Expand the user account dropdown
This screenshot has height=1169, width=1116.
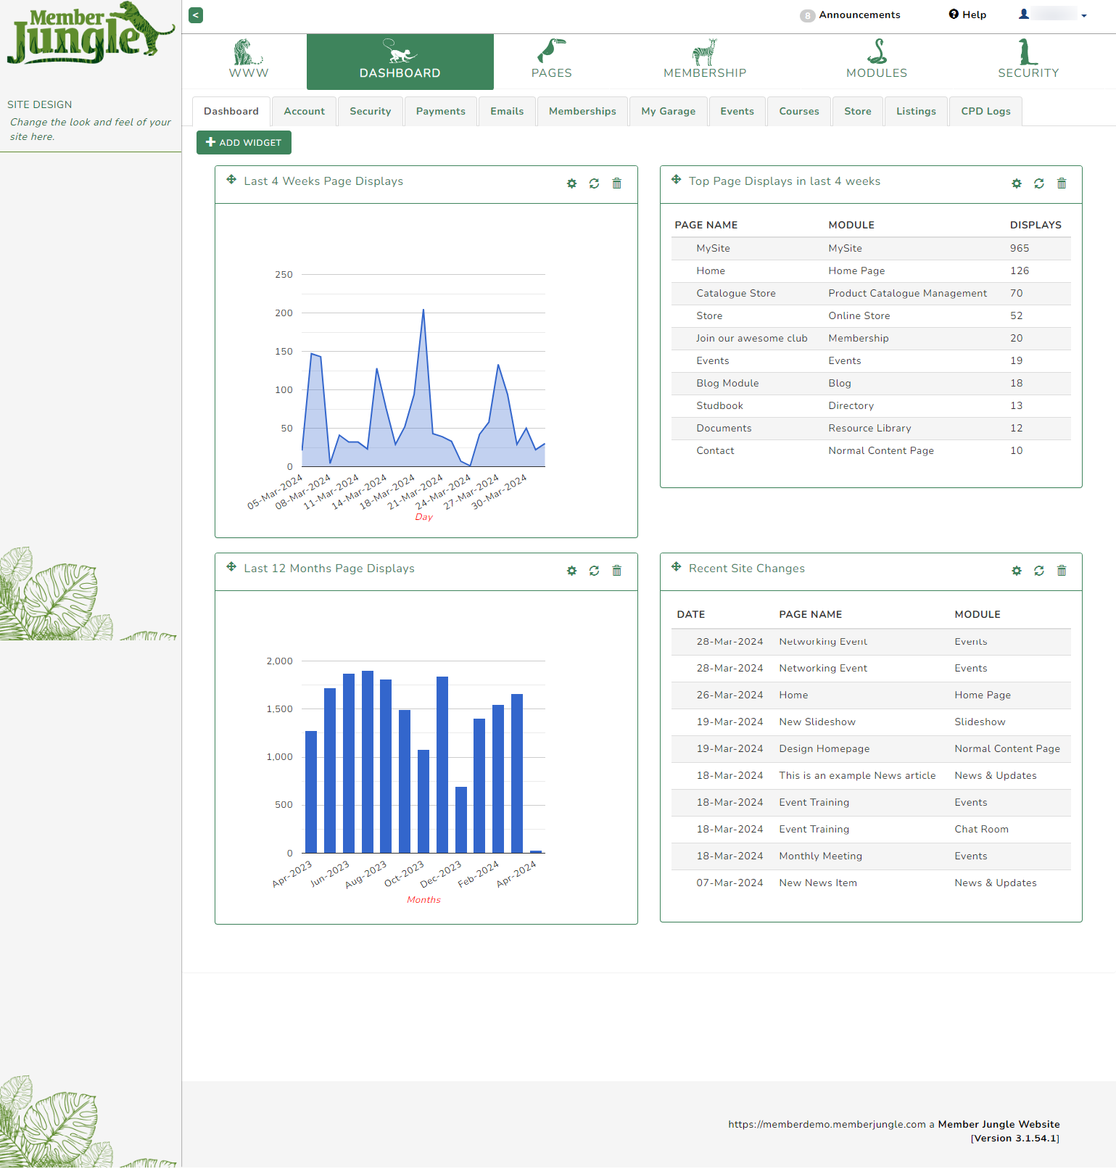pos(1054,15)
